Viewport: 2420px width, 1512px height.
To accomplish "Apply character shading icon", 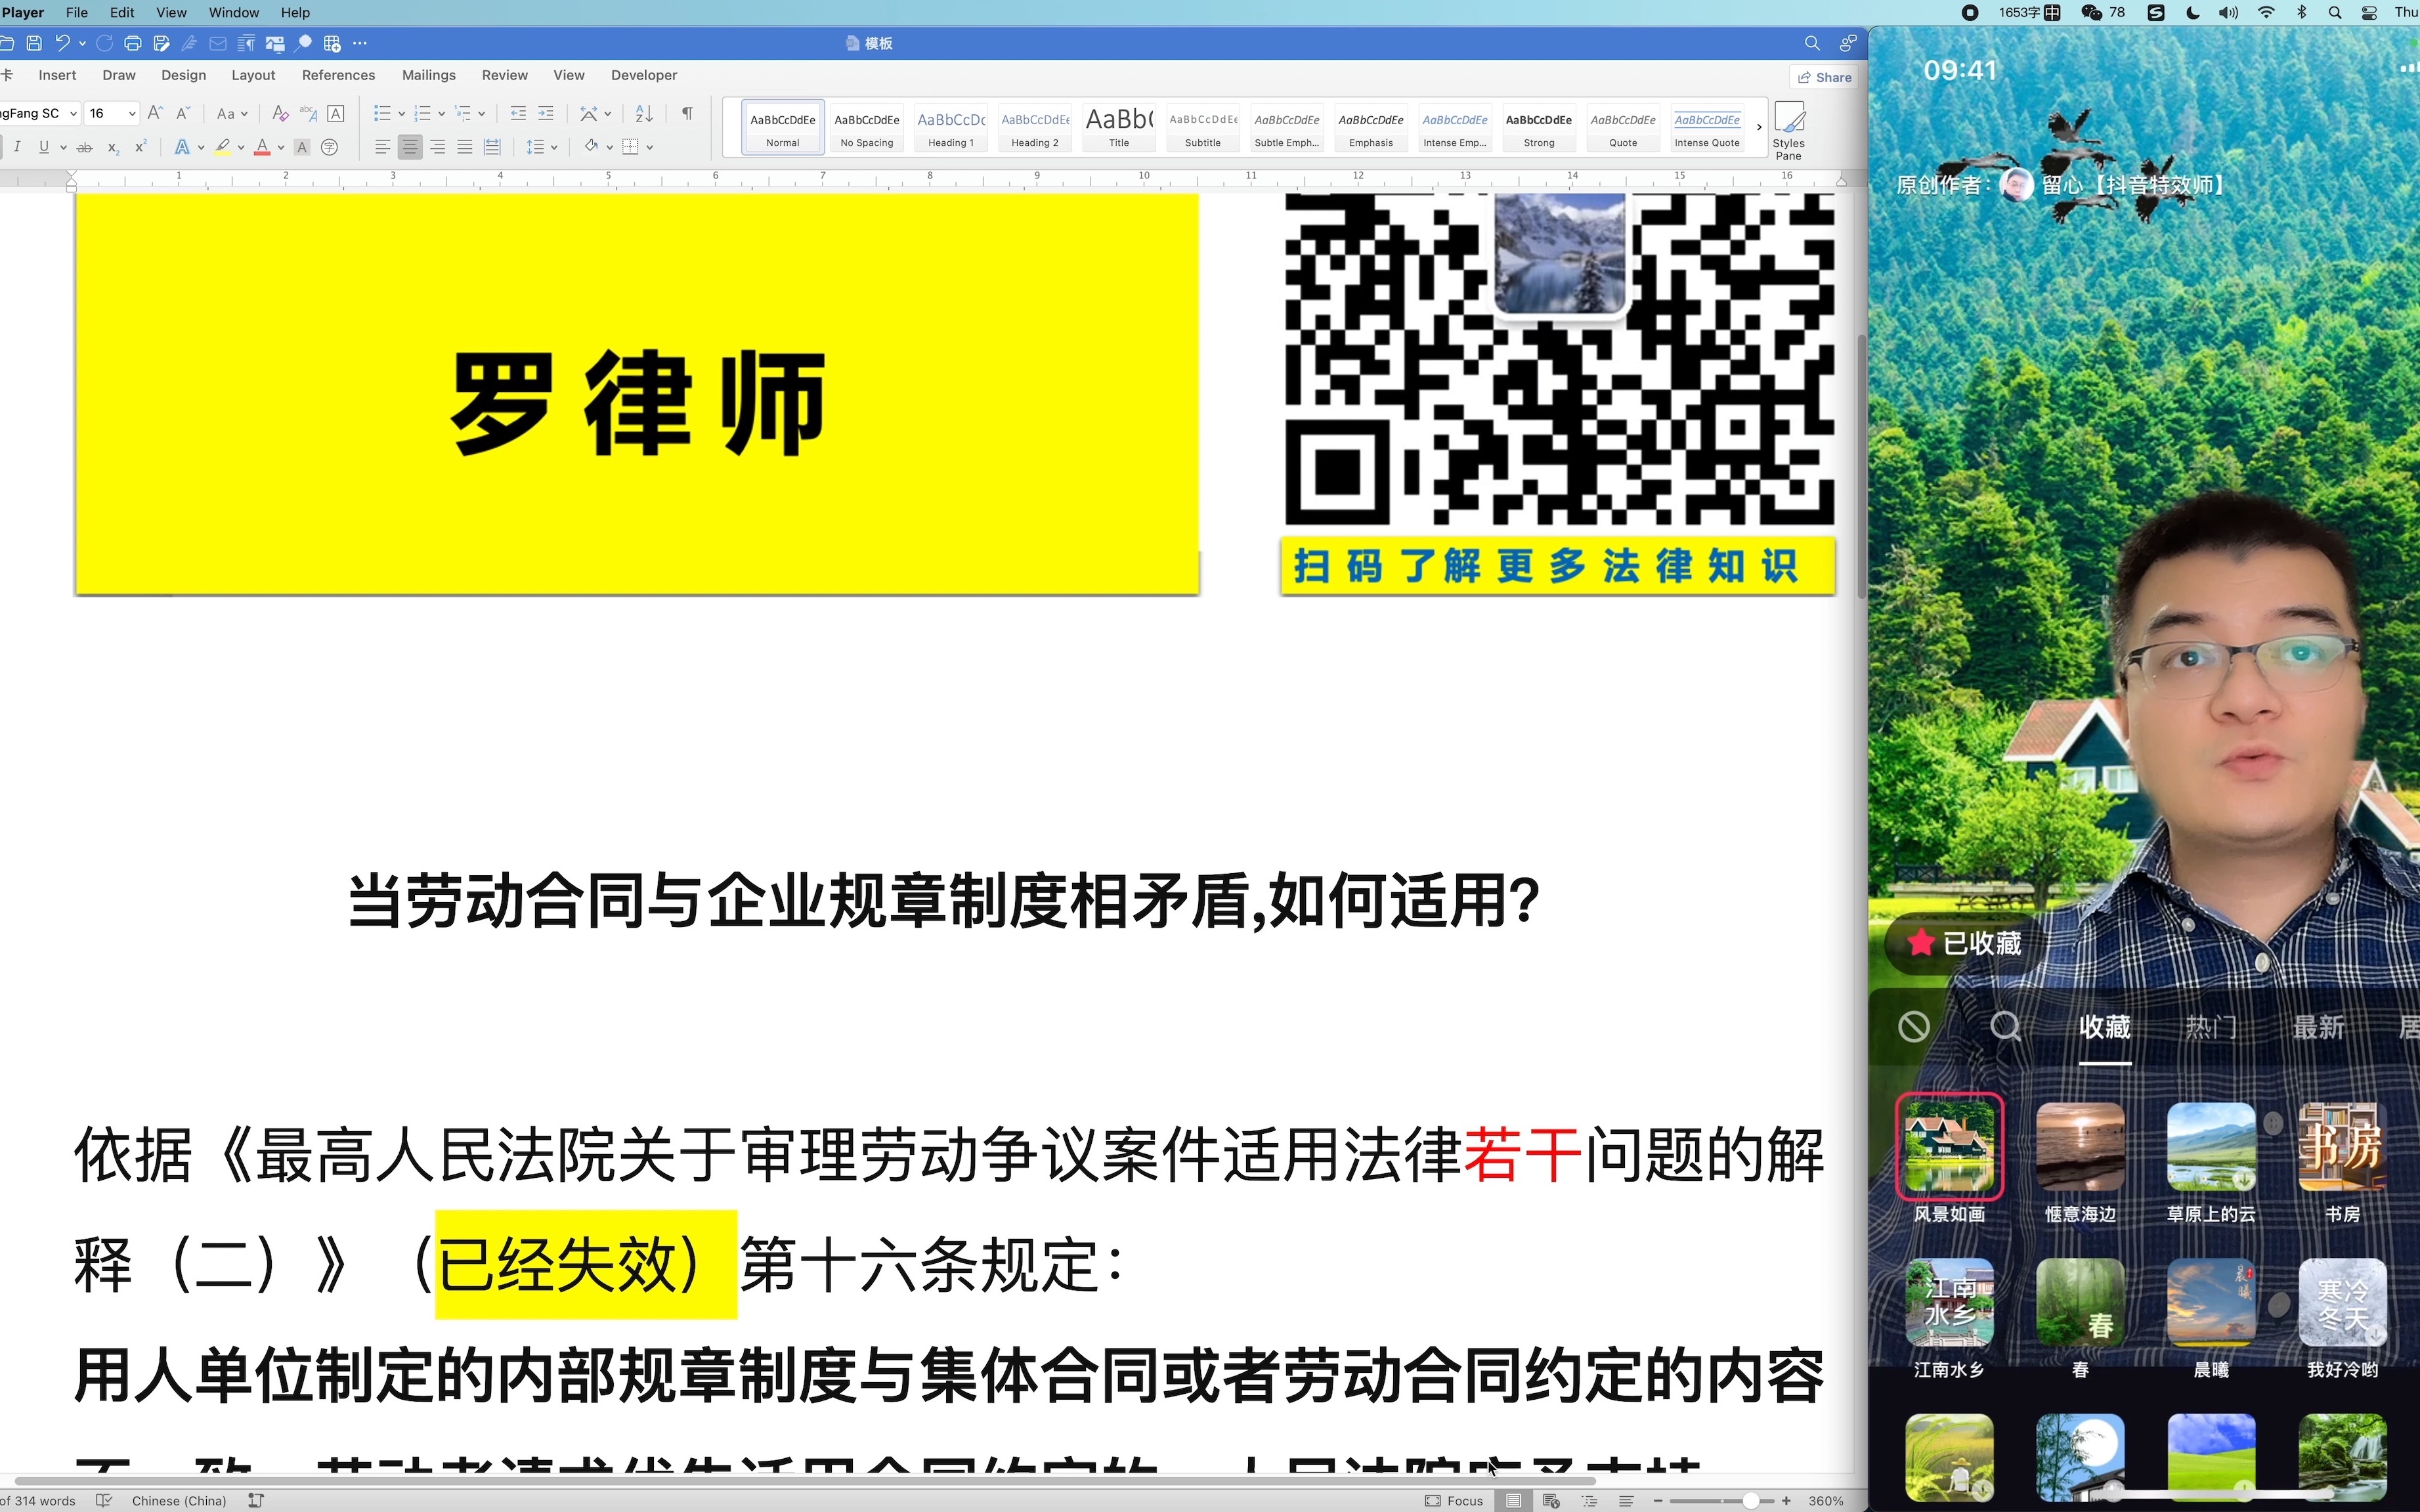I will 301,147.
